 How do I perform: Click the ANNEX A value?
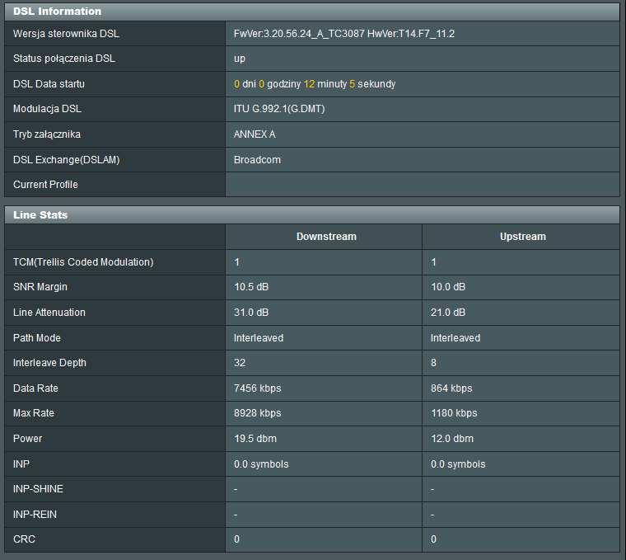click(x=255, y=134)
